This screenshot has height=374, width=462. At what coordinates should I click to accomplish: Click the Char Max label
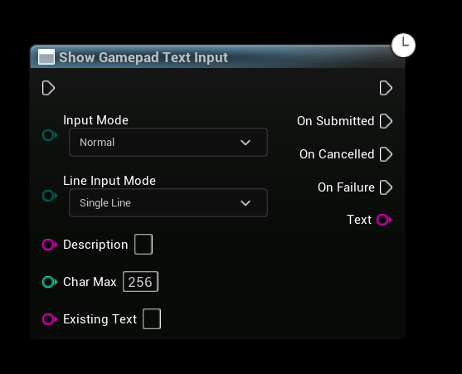pyautogui.click(x=90, y=282)
